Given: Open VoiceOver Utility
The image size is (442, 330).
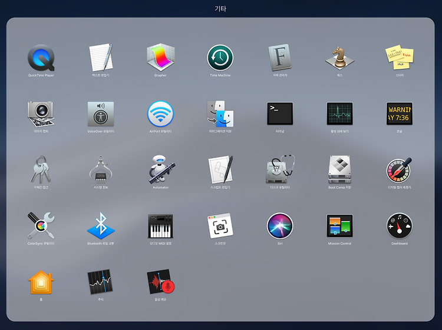Looking at the screenshot, I should click(x=101, y=114).
